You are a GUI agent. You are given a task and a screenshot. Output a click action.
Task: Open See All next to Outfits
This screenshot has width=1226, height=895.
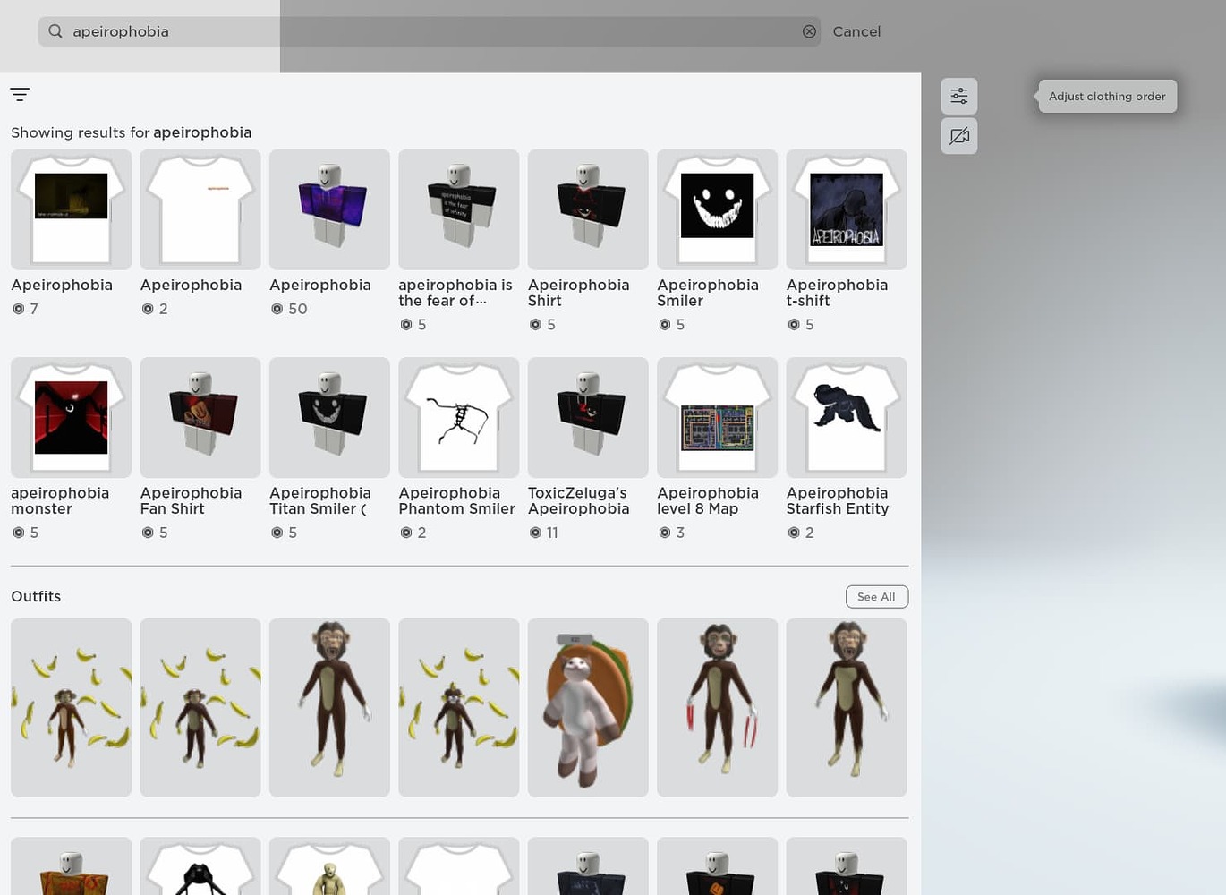(875, 596)
